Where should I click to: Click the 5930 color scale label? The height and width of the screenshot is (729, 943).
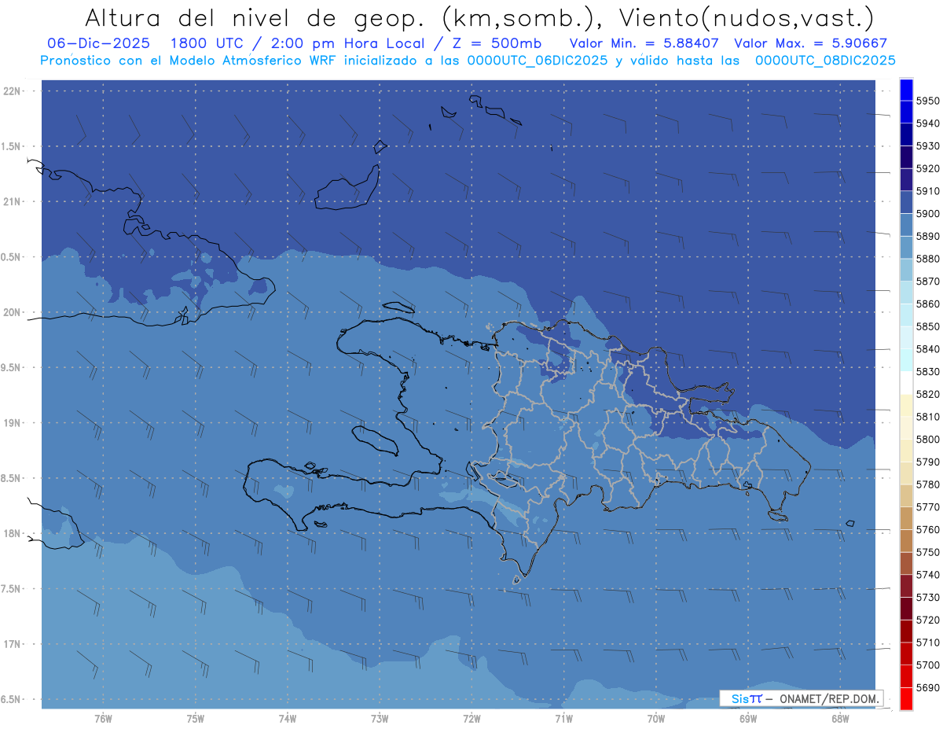pos(927,146)
